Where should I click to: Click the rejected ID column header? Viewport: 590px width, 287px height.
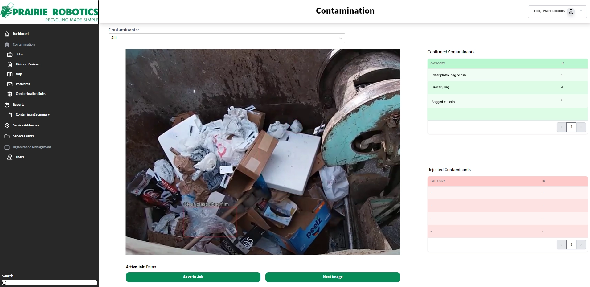tap(543, 181)
